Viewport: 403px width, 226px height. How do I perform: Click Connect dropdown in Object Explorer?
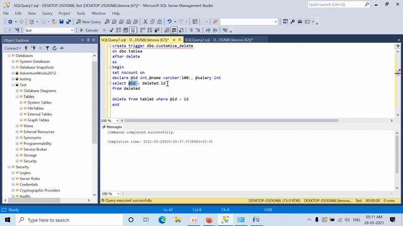click(x=13, y=48)
